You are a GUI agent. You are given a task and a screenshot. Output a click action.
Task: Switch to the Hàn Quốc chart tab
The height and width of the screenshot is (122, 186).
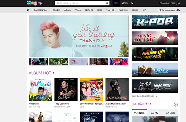point(170,113)
